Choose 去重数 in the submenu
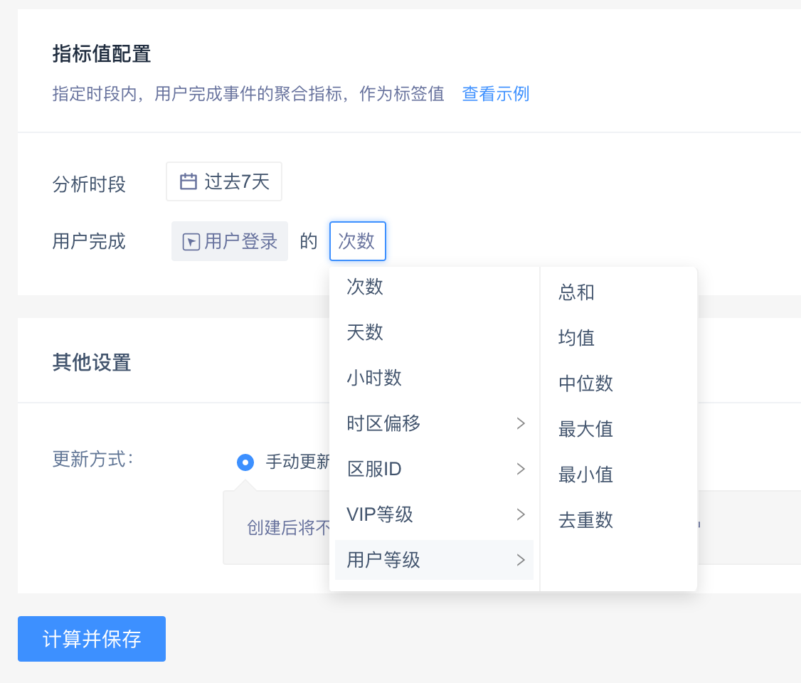Image resolution: width=801 pixels, height=683 pixels. (x=585, y=520)
